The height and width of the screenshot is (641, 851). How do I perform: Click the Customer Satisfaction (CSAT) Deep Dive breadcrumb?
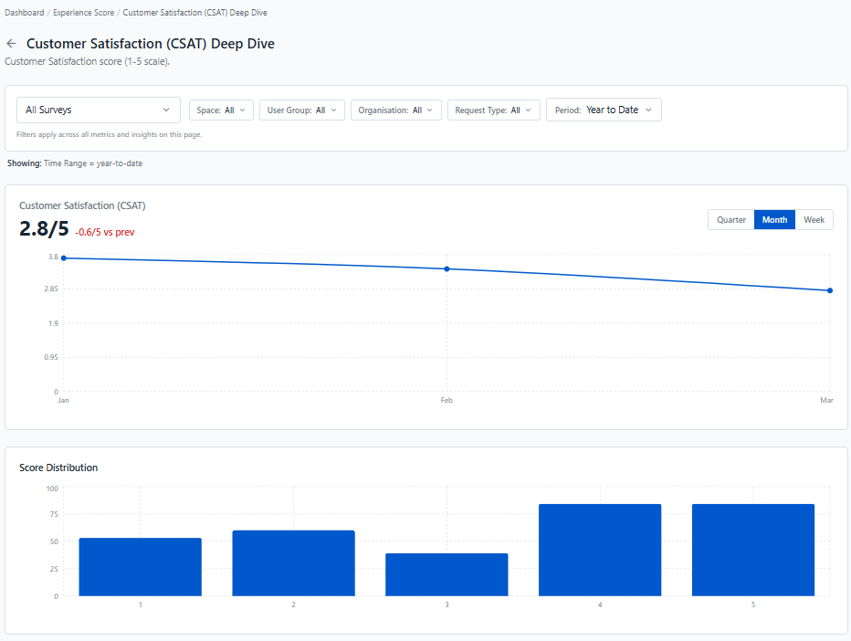pos(194,13)
